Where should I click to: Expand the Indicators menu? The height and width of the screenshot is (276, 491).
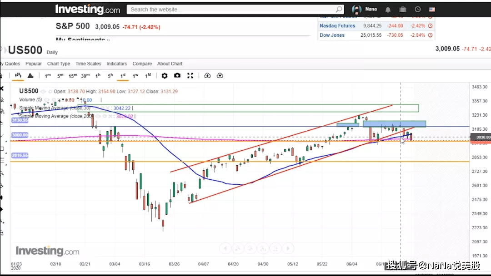pos(116,64)
